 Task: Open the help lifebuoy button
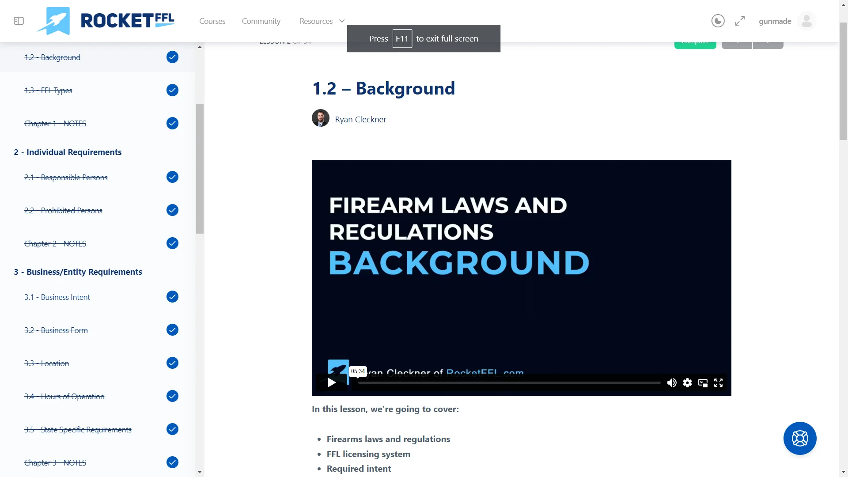pos(799,438)
